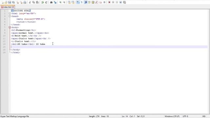Print the document with the Print icon
Screen dimensions: 210x118
point(25,2)
